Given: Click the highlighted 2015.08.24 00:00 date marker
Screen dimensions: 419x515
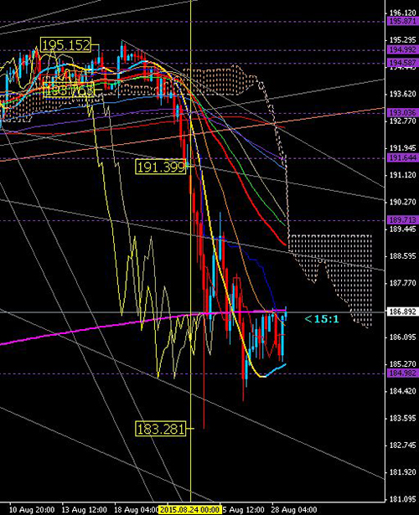Looking at the screenshot, I should click(189, 510).
